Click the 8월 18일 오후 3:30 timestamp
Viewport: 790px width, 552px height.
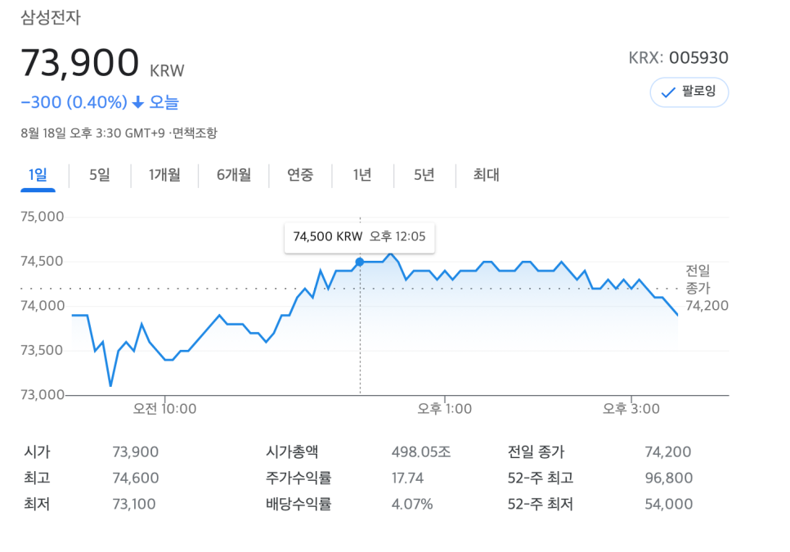tap(92, 133)
